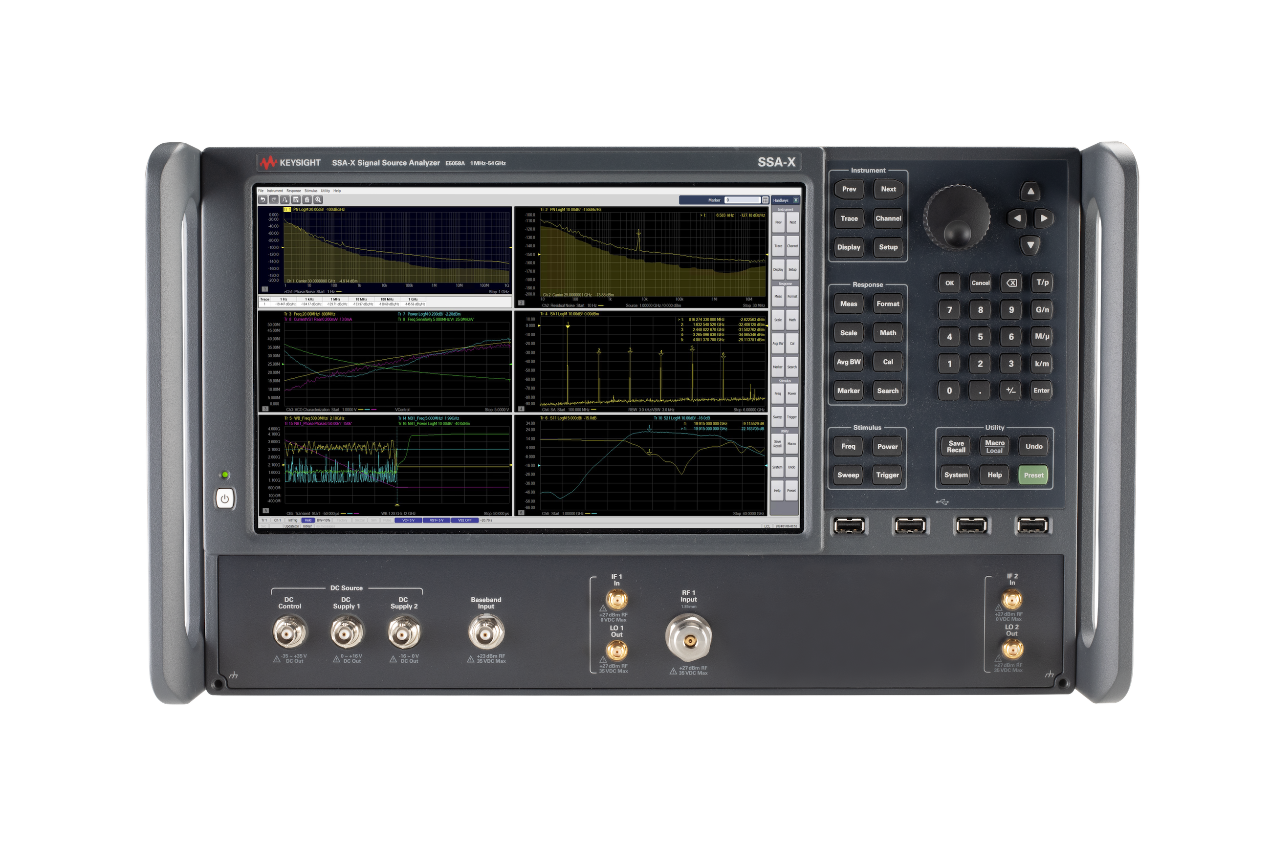The image size is (1271, 847).
Task: Open the Utility menu in the menu bar
Action: click(325, 191)
